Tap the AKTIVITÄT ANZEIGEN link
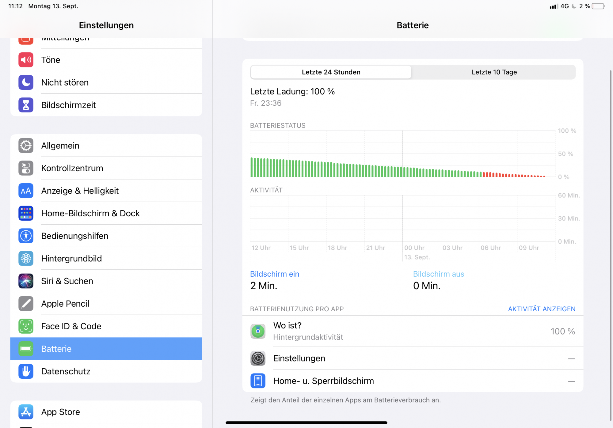613x428 pixels. click(542, 309)
